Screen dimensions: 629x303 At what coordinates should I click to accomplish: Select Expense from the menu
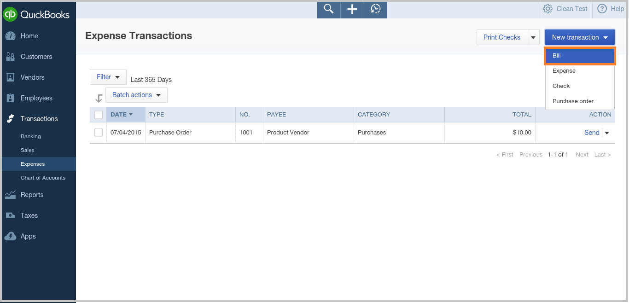point(580,71)
